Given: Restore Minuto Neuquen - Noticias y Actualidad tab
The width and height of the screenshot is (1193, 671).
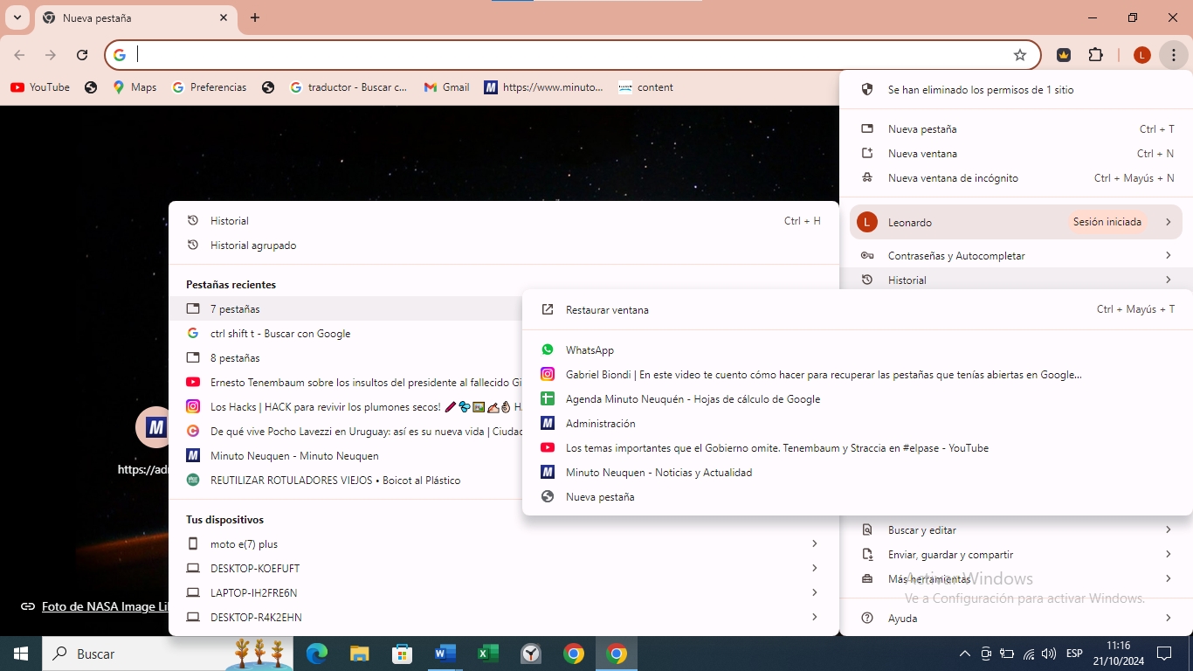Looking at the screenshot, I should tap(858, 472).
